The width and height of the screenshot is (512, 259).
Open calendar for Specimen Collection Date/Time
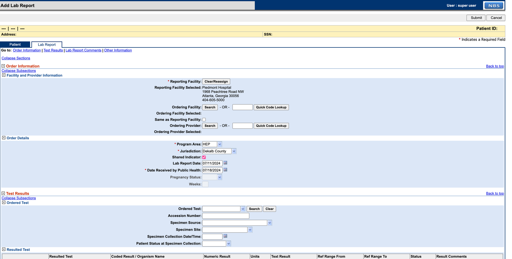[x=225, y=236]
